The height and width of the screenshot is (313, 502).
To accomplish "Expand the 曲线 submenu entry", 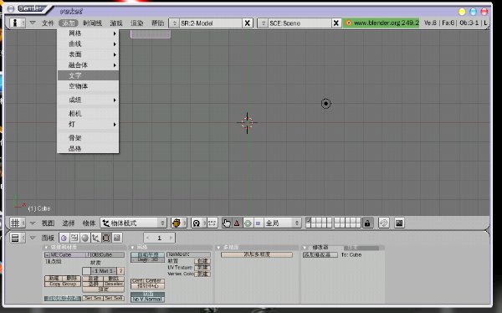I will 88,44.
